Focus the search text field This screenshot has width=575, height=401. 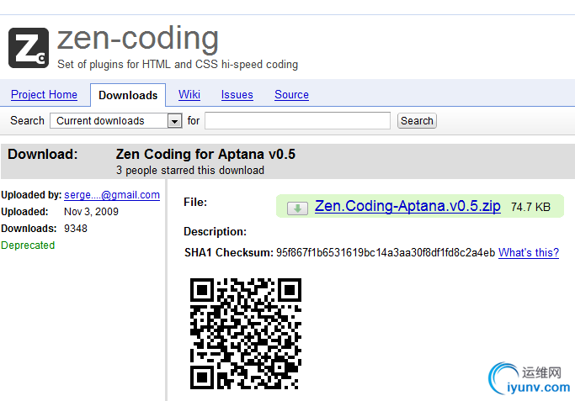pyautogui.click(x=297, y=120)
